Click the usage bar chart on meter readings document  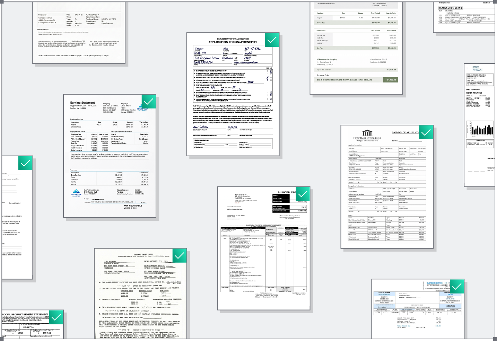[x=480, y=128]
